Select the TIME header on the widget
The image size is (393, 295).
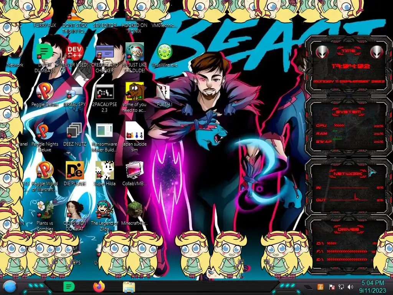pos(348,51)
